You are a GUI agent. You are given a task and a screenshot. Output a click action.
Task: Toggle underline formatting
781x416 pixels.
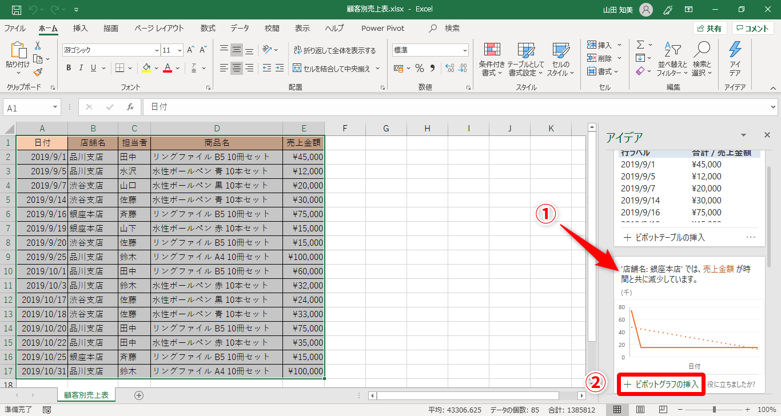tap(94, 68)
